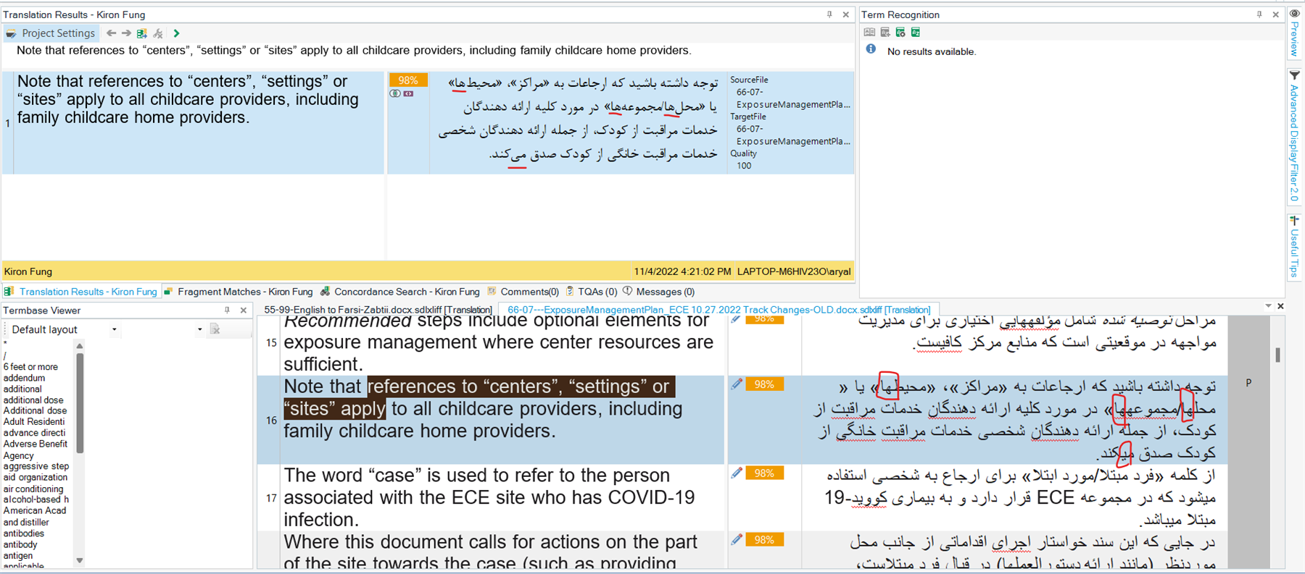Select term 'aggressive step'

pos(36,466)
